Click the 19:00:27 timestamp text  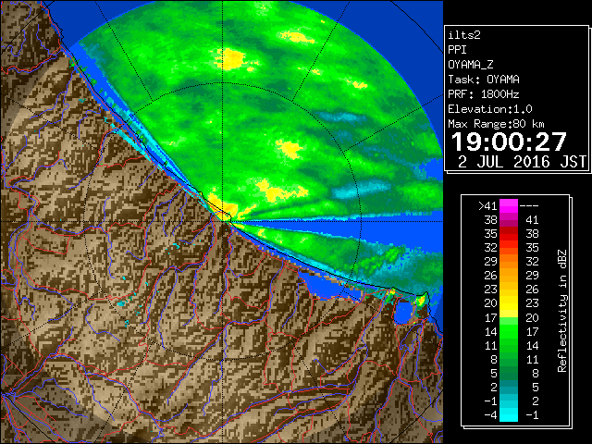(x=509, y=142)
